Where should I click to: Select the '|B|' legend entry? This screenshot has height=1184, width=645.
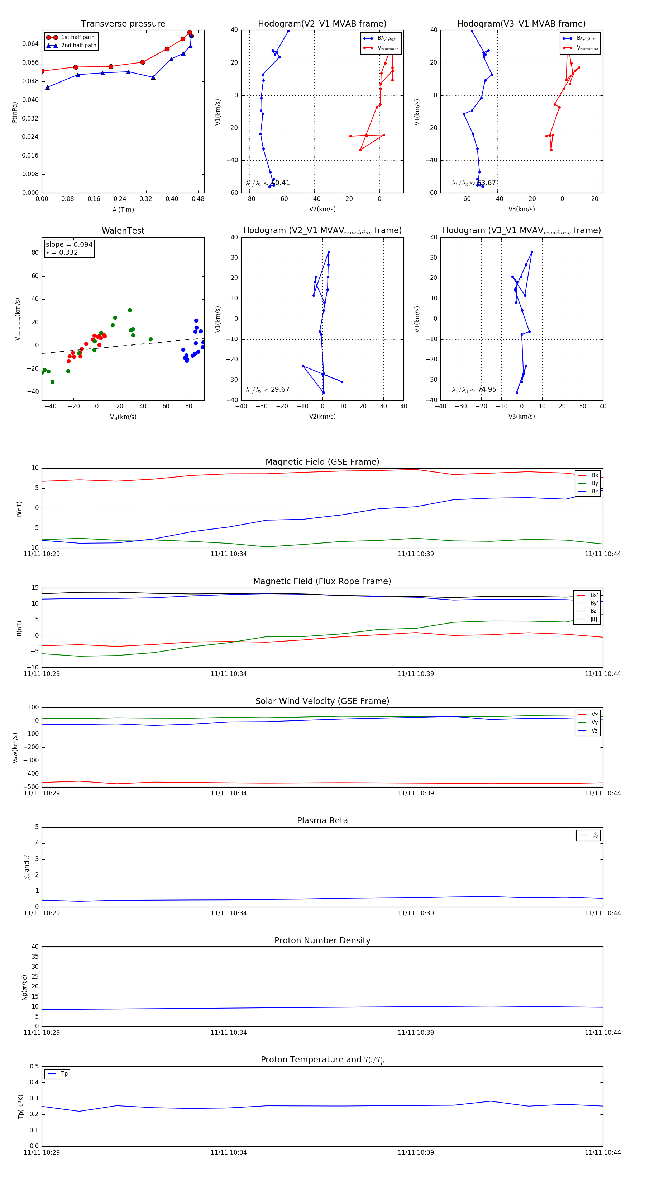click(587, 619)
